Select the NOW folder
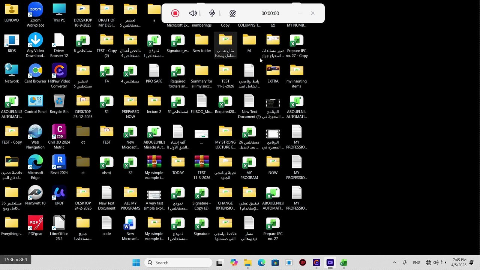Screen dimensions: 480x270 [x=273, y=165]
